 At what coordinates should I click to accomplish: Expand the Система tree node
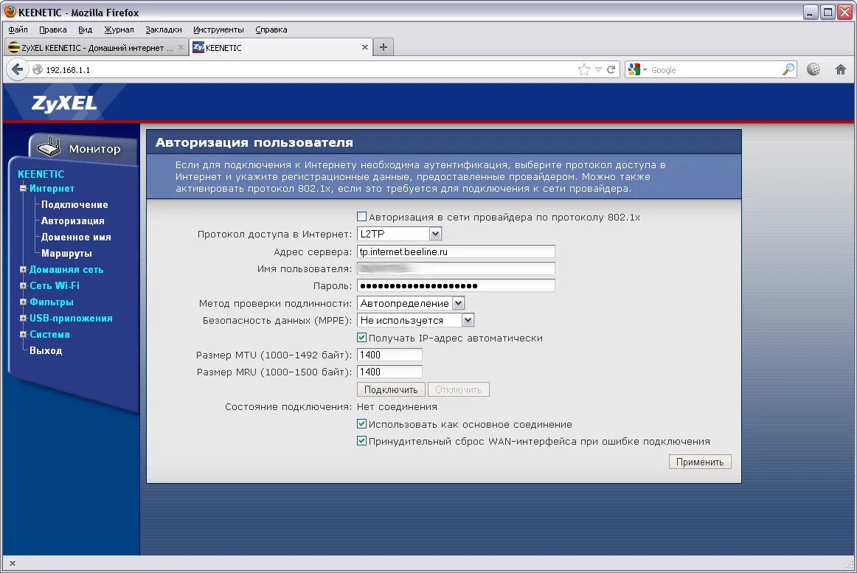pos(23,334)
